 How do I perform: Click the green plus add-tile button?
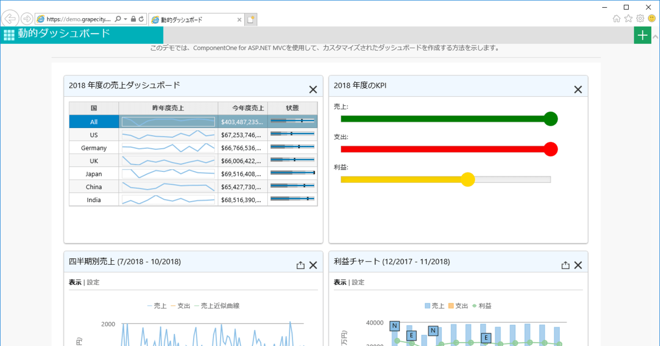coord(642,35)
